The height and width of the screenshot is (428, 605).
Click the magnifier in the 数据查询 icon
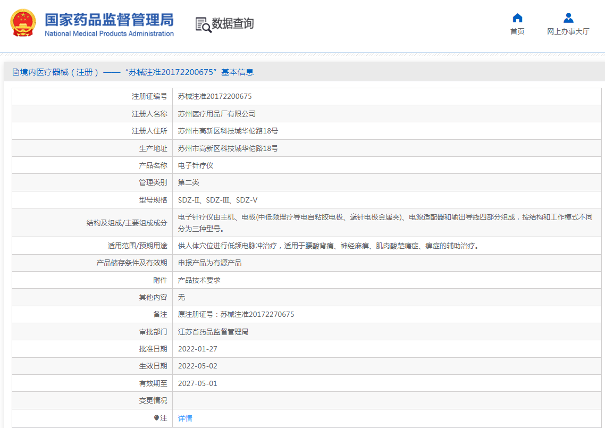click(x=207, y=28)
